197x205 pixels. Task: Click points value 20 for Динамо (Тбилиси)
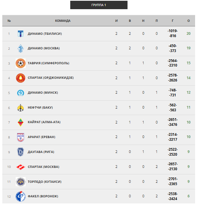[x=189, y=34]
